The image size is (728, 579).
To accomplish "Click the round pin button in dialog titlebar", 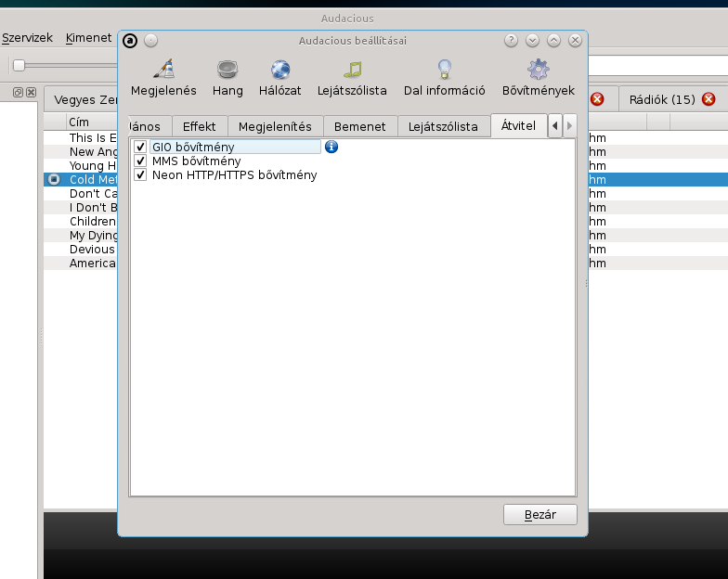I will [150, 41].
